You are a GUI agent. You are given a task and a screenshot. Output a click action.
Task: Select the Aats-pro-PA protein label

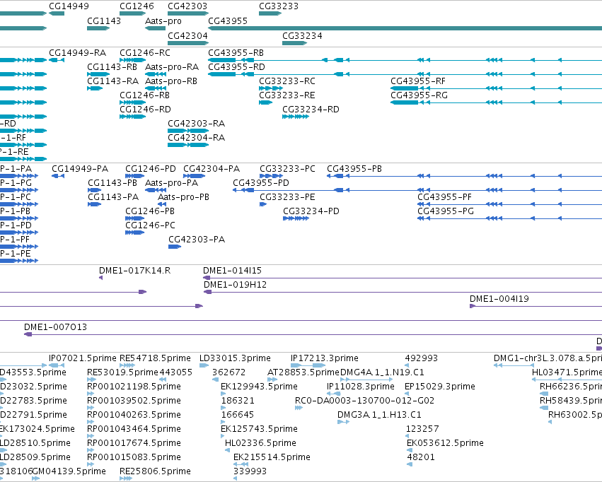click(172, 183)
